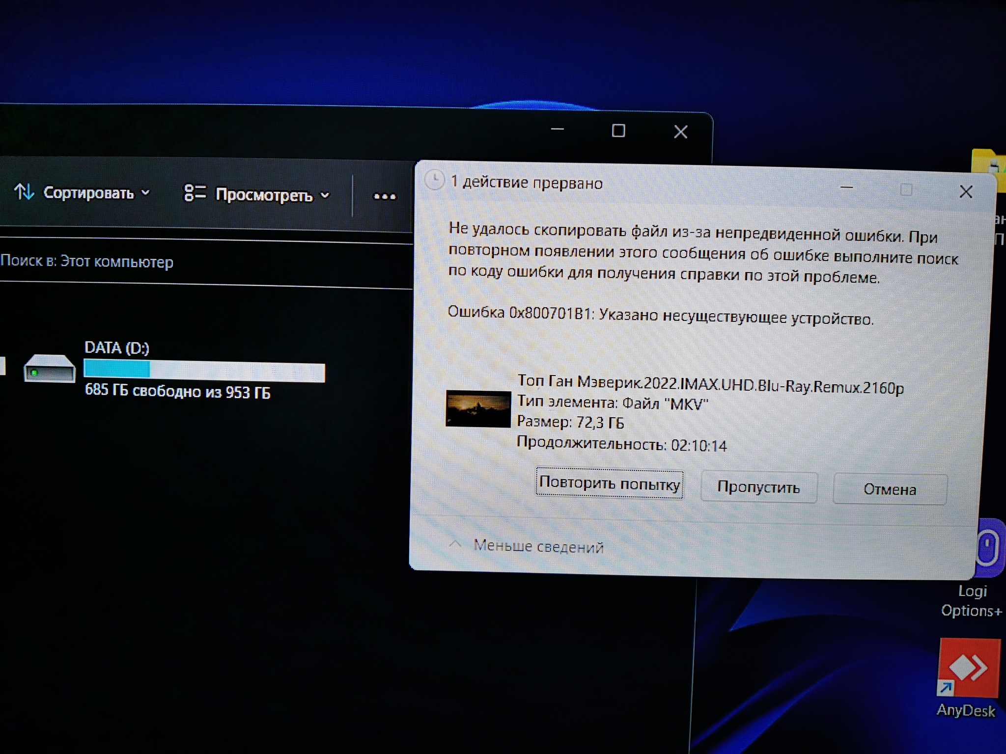Click the Top Gun MKV file thumbnail
The image size is (1006, 754).
click(478, 408)
